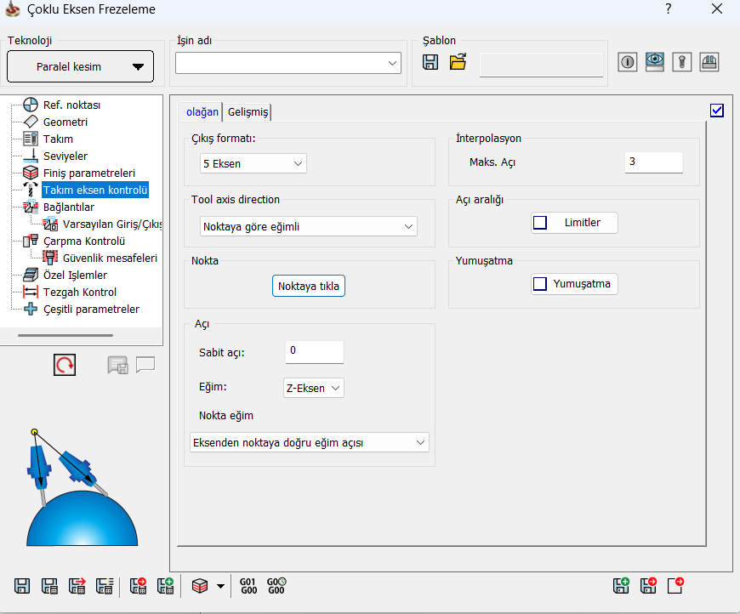
Task: Expand the Çıkış formatı 5 Eksen dropdown
Action: 253,163
